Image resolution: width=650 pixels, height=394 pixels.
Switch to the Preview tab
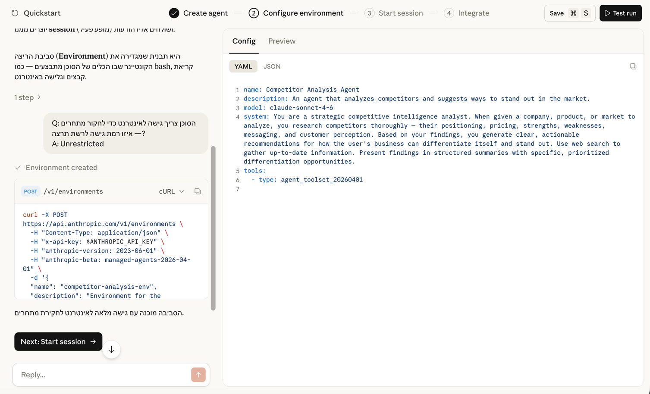[x=282, y=41]
